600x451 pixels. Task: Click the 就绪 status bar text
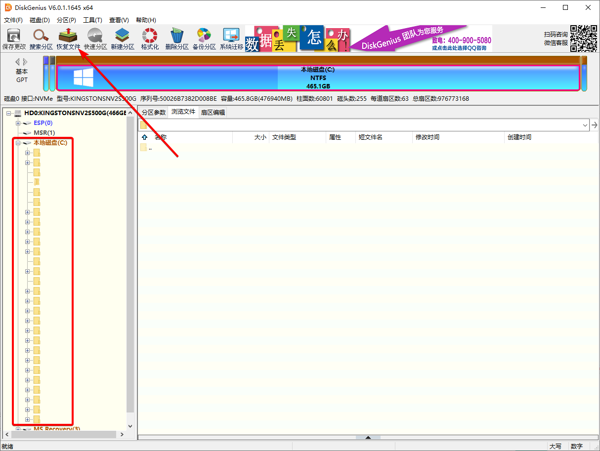(7, 446)
